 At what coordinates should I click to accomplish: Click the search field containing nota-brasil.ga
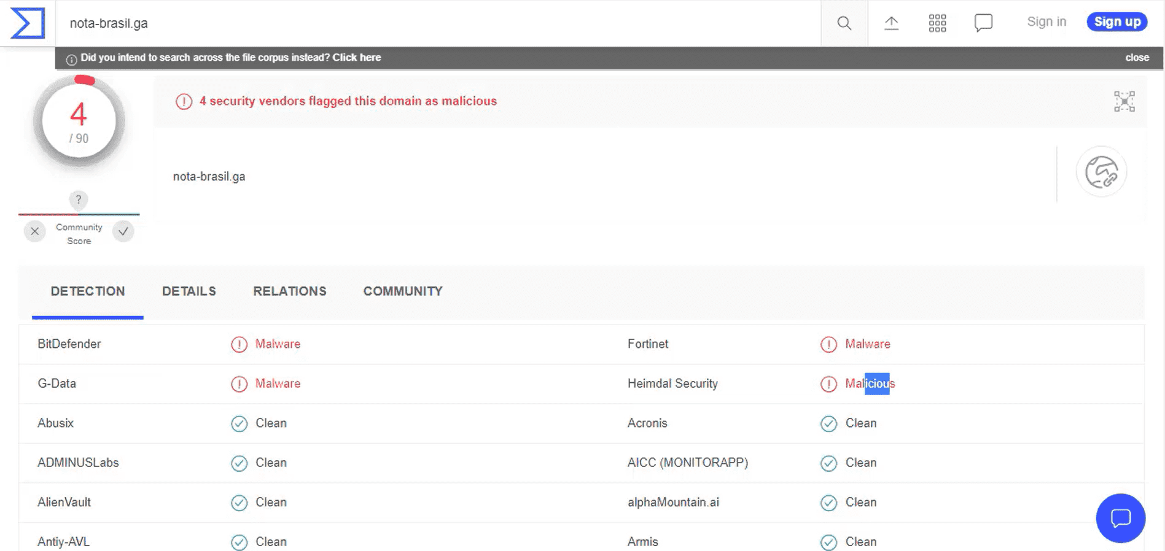click(438, 23)
